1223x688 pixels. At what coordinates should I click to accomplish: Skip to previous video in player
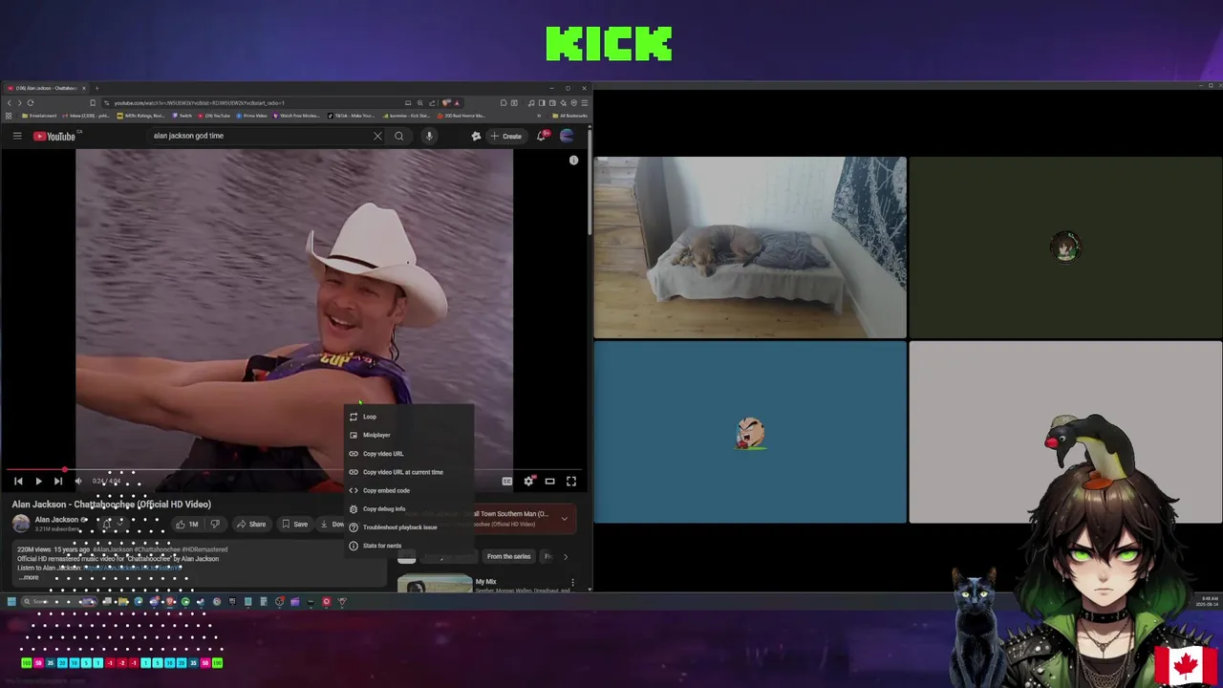pyautogui.click(x=18, y=482)
